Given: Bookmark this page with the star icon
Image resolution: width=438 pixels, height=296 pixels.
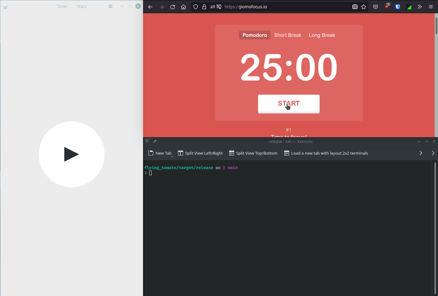Looking at the screenshot, I should tap(364, 7).
